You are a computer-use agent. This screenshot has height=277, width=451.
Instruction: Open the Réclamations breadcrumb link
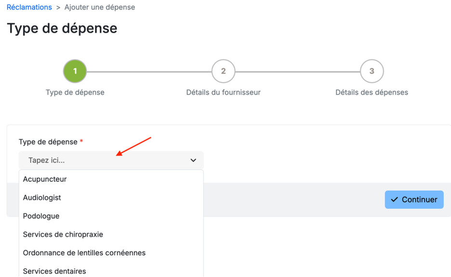point(29,7)
